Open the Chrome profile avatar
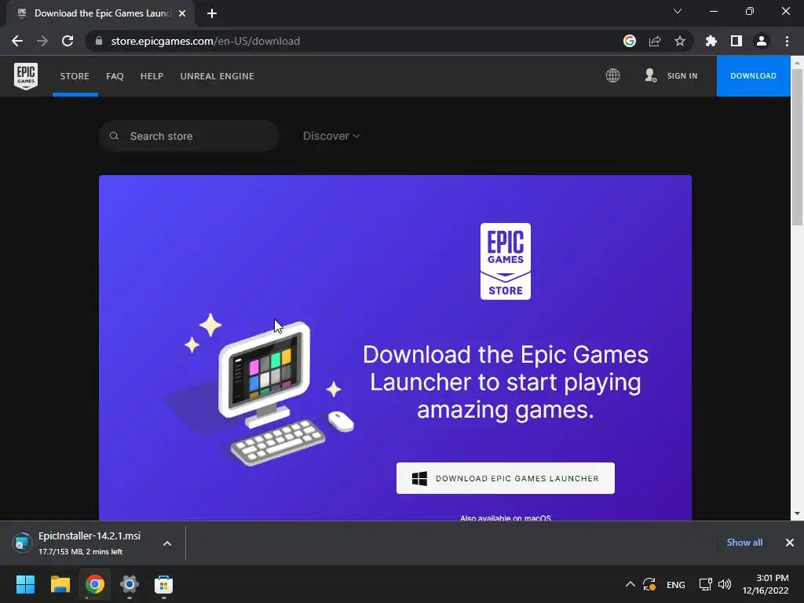 (x=762, y=41)
